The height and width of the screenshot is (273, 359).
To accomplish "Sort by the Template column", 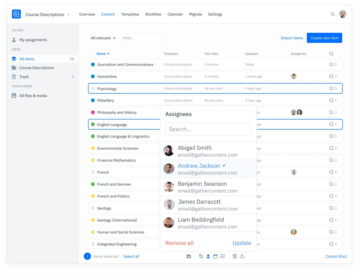I will pyautogui.click(x=171, y=54).
